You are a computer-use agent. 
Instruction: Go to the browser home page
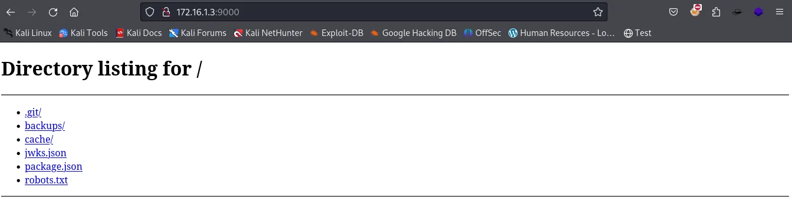(74, 12)
